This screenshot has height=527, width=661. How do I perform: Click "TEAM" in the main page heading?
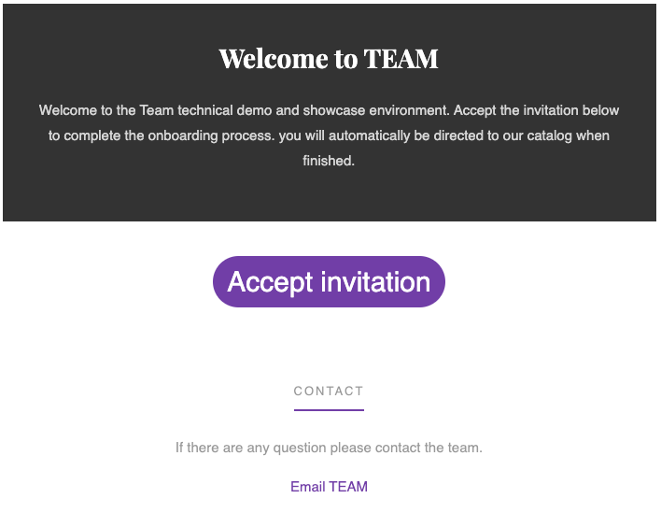(x=401, y=59)
